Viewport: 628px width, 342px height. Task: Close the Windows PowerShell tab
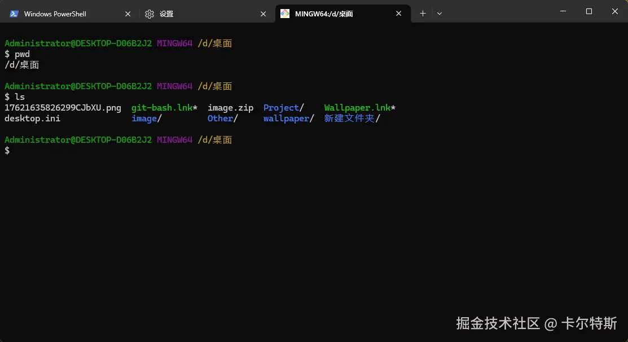click(128, 13)
